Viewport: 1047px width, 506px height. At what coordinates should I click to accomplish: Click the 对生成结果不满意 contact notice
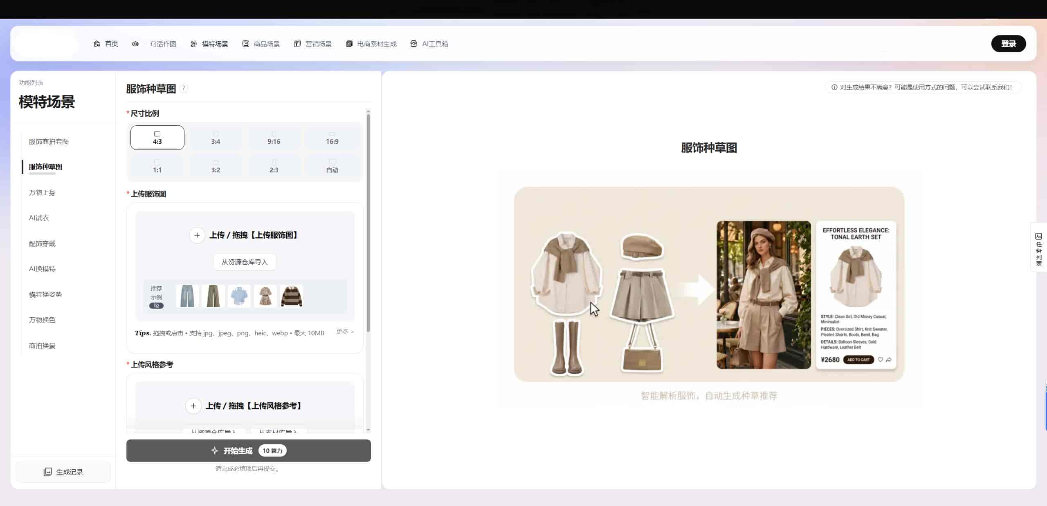[923, 87]
